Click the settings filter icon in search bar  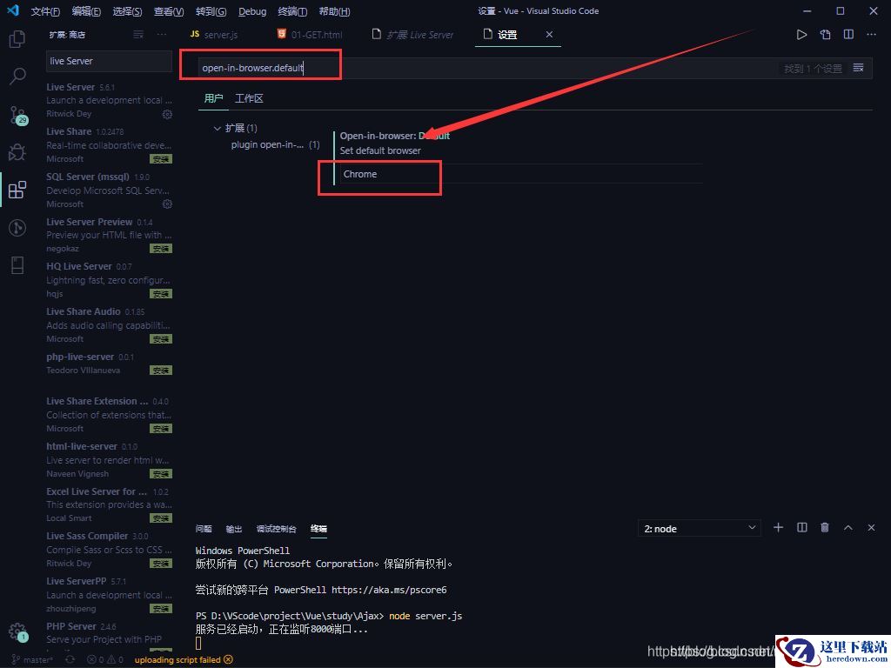(x=858, y=68)
